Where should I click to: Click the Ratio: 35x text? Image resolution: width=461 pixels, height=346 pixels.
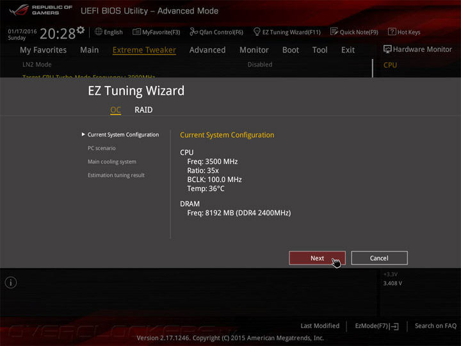click(203, 170)
